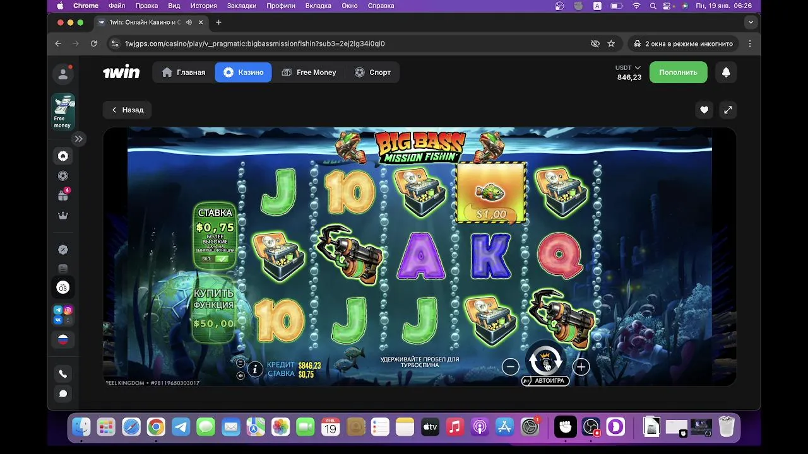The height and width of the screenshot is (454, 808).
Task: Mute game sound with speaker icon
Action: [241, 375]
